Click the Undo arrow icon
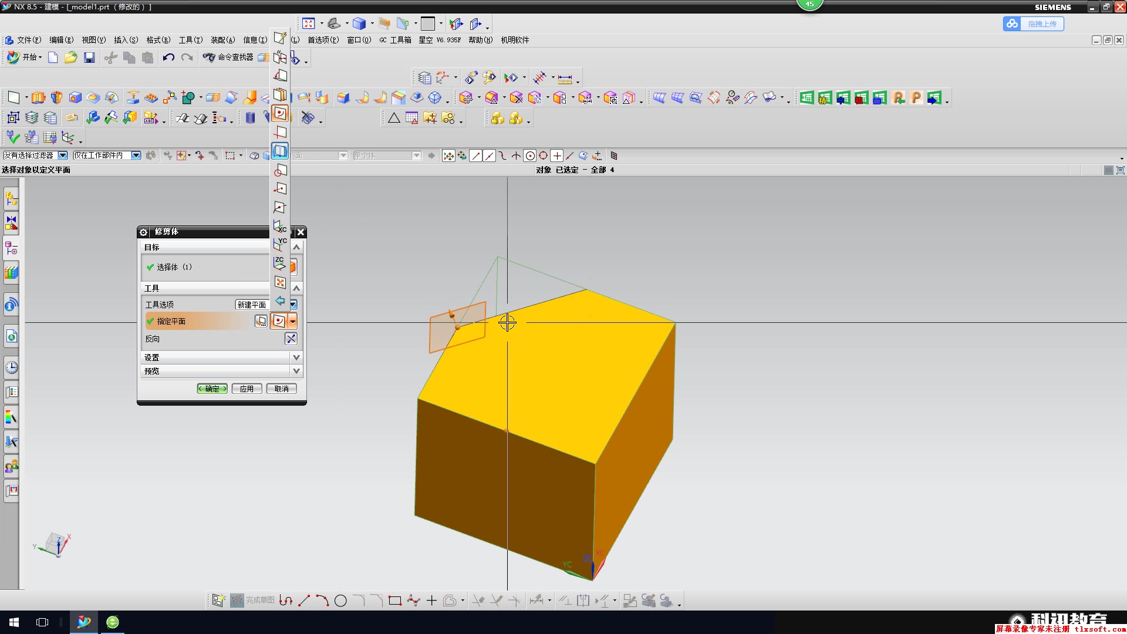The image size is (1127, 634). pos(168,58)
